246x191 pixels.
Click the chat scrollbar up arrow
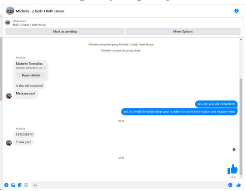(241, 39)
